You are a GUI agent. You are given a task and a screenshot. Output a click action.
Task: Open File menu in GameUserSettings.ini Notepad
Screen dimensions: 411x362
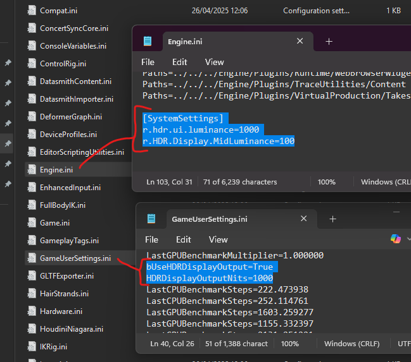click(x=151, y=239)
